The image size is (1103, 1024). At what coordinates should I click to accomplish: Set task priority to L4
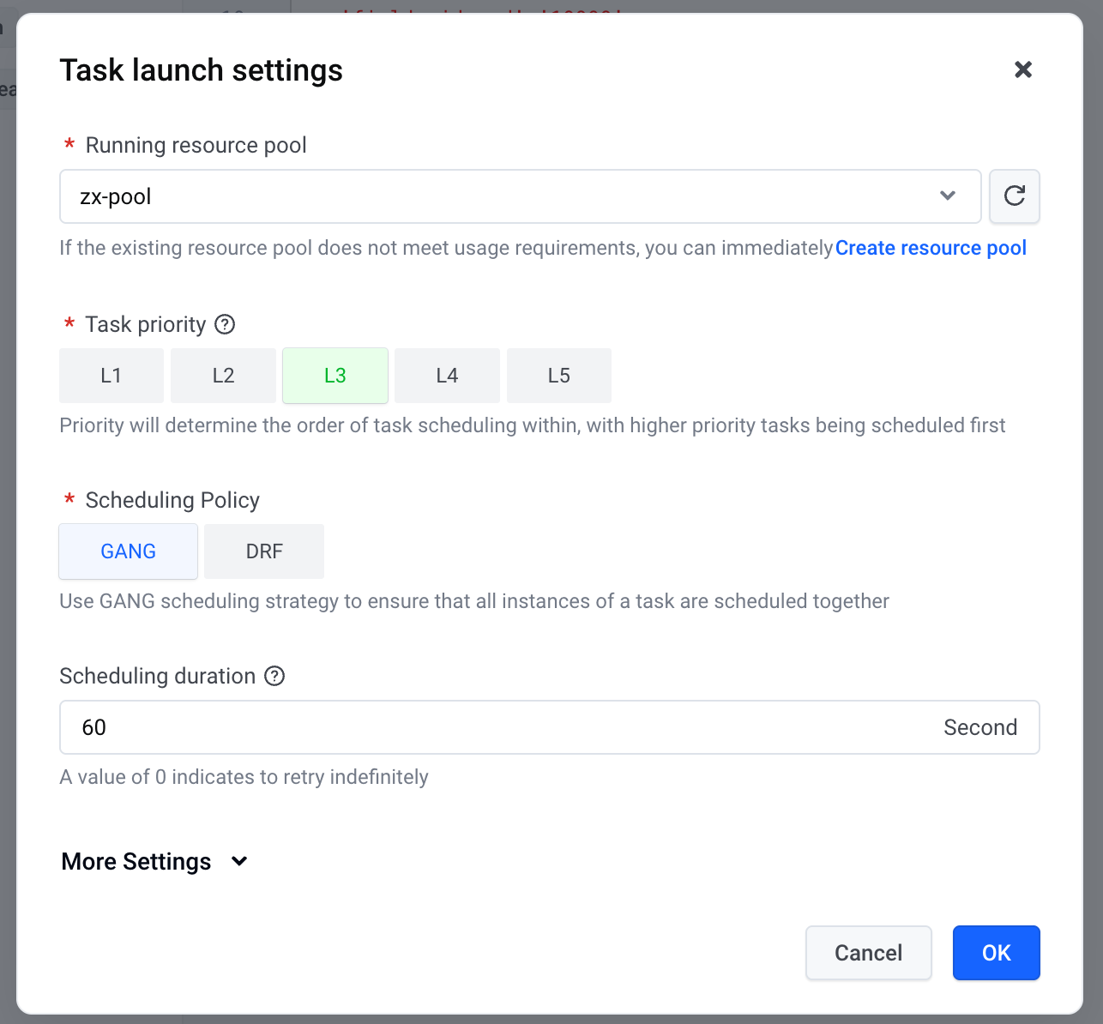pos(447,376)
